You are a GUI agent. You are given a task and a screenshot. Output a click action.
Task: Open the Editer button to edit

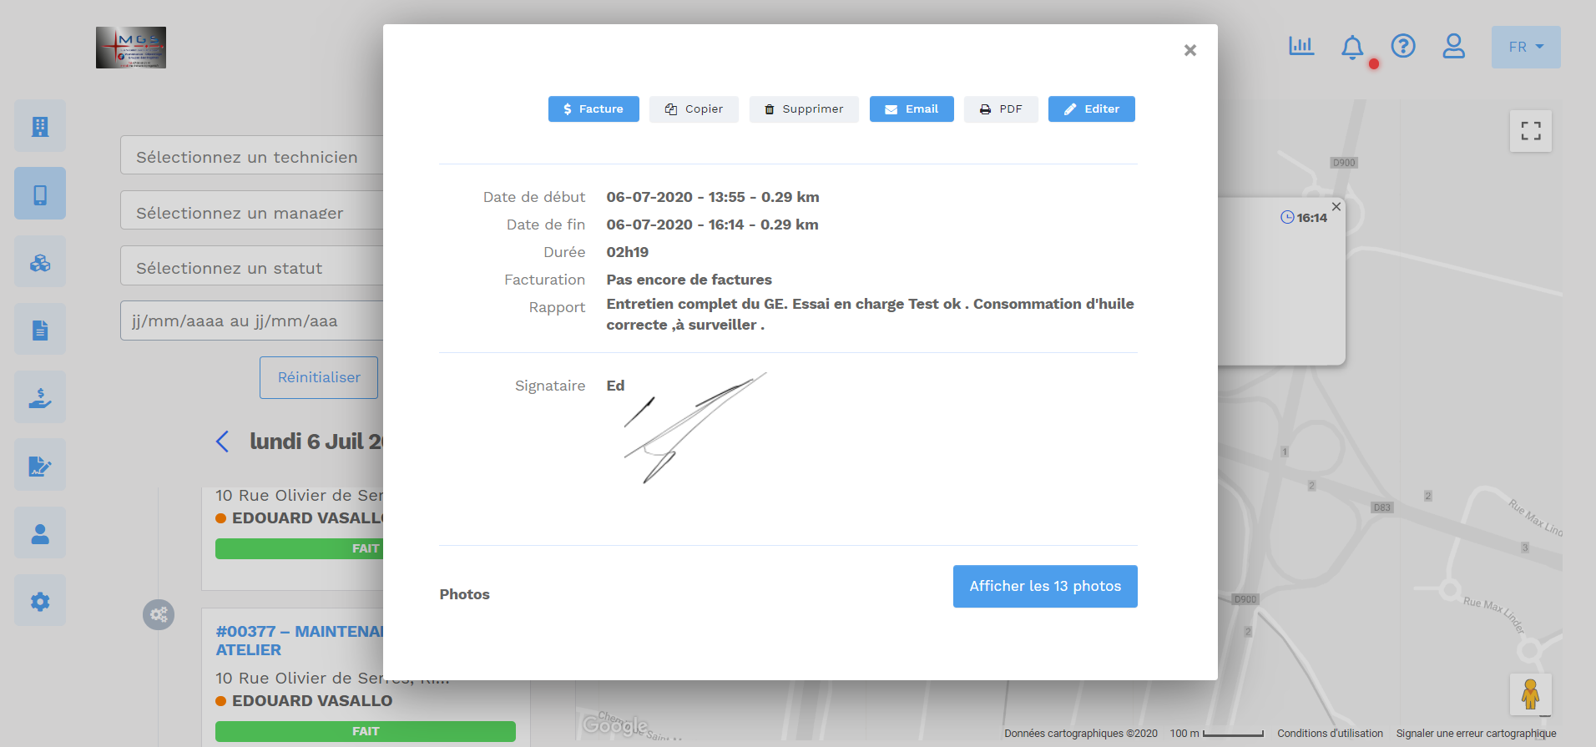point(1092,109)
